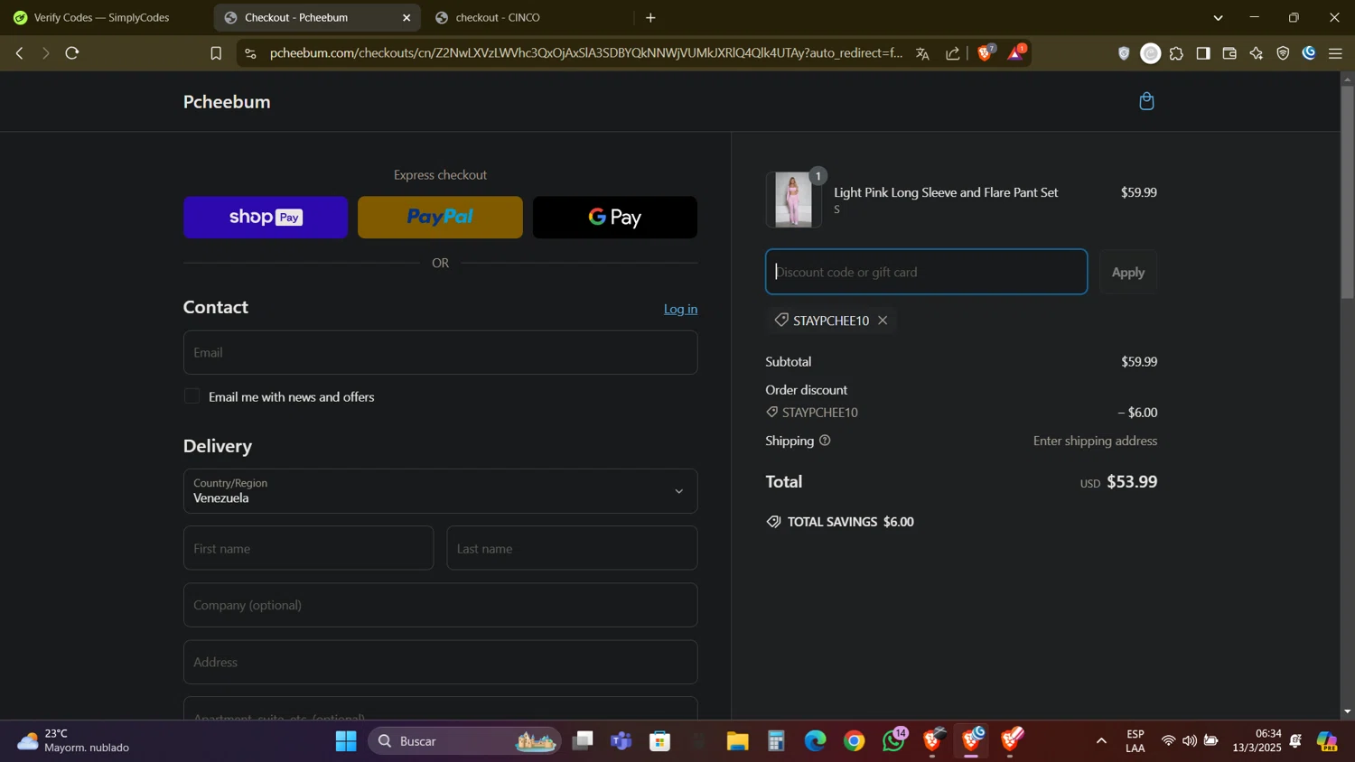Click the pink pant set thumbnail
The height and width of the screenshot is (762, 1355).
[793, 200]
